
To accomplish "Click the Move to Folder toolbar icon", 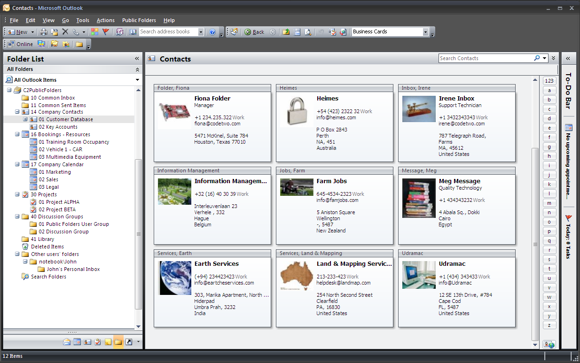I will (x=55, y=32).
